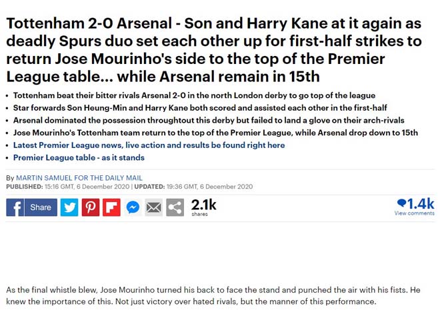Click the 2.1k shares counter
The image size is (440, 310).
[x=203, y=207]
